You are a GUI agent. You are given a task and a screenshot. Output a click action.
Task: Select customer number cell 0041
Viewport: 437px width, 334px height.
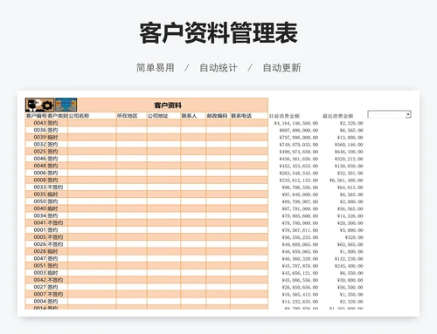40,222
